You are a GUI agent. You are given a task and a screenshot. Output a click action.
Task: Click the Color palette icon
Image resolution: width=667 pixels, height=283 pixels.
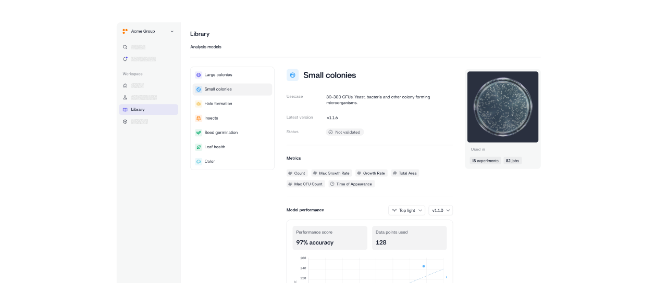(x=199, y=161)
